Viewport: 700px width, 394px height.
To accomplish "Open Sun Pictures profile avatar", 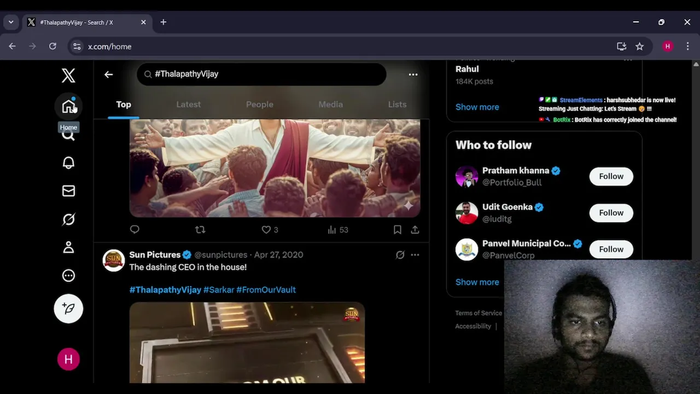I will tap(114, 260).
